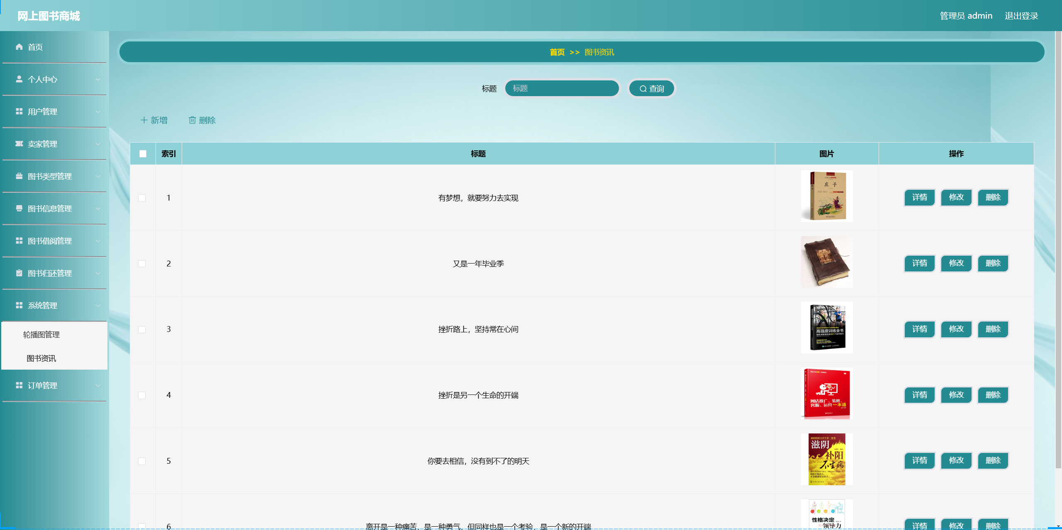The width and height of the screenshot is (1062, 530).
Task: Open the 轮播图管理 submenu item
Action: [41, 334]
